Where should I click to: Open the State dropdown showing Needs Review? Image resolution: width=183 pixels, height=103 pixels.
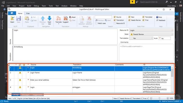click(151, 34)
